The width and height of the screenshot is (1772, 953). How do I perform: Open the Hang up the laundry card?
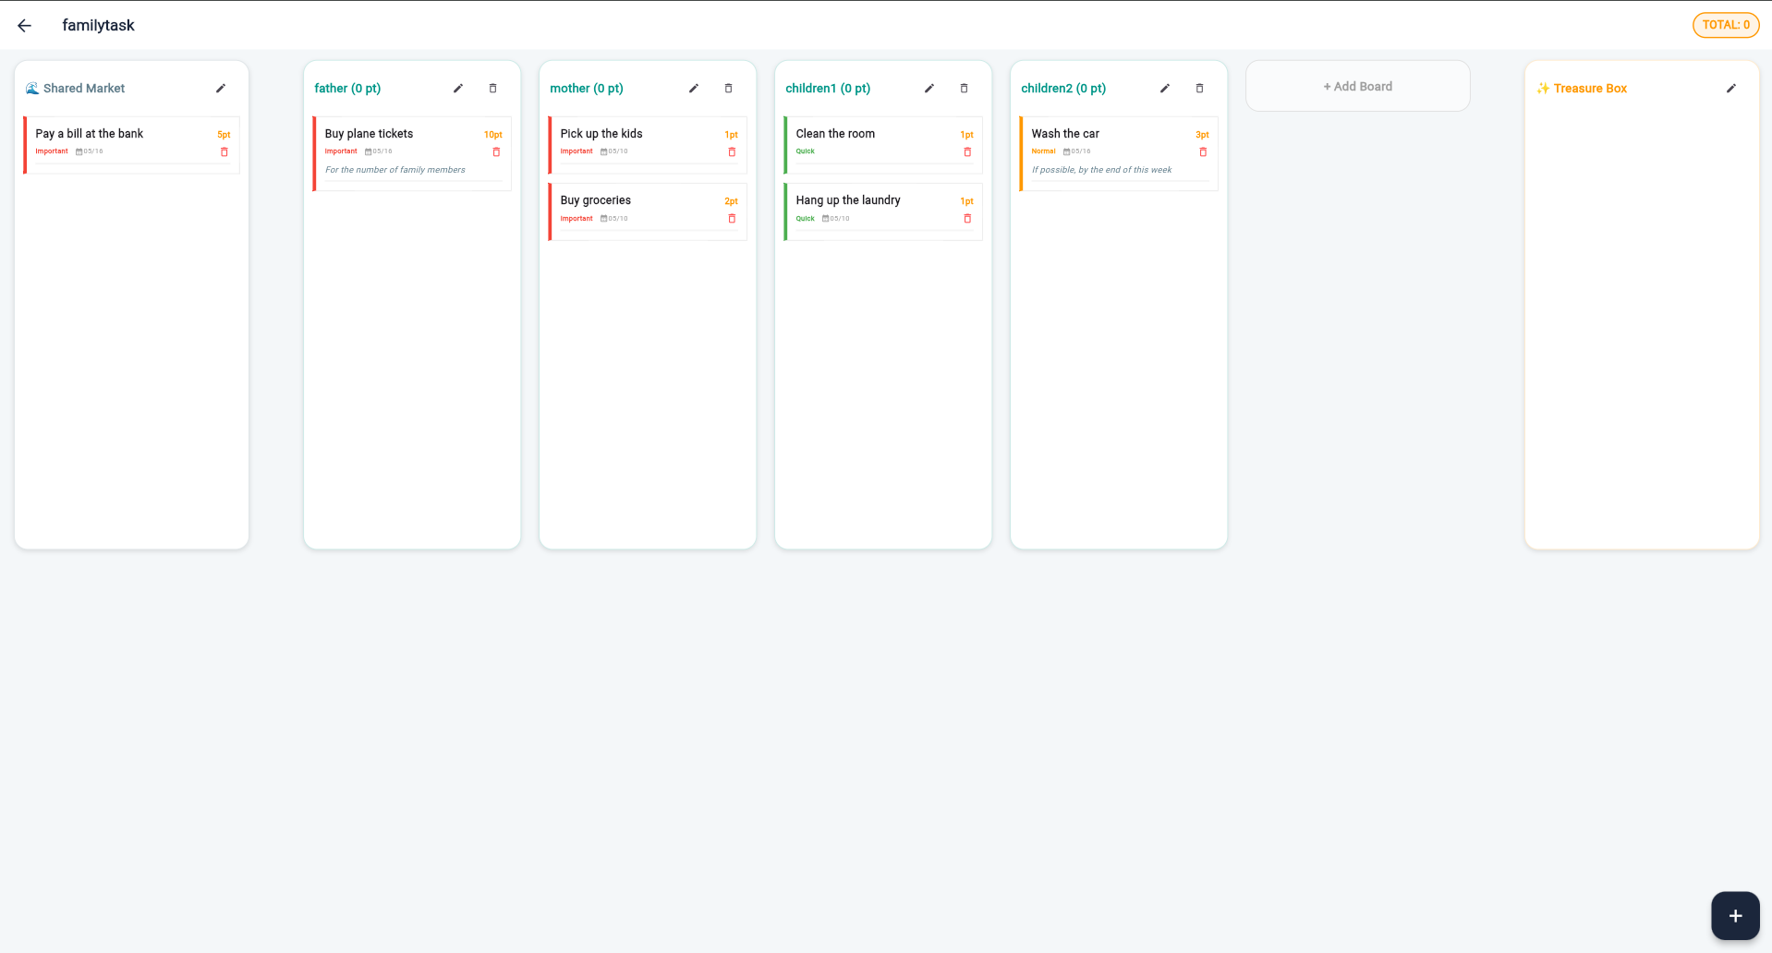[883, 211]
